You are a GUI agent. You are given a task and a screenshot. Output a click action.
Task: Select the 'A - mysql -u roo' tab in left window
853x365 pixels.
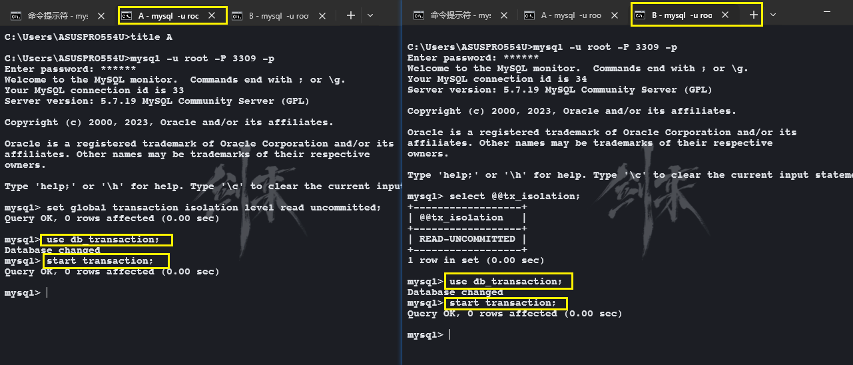(172, 15)
